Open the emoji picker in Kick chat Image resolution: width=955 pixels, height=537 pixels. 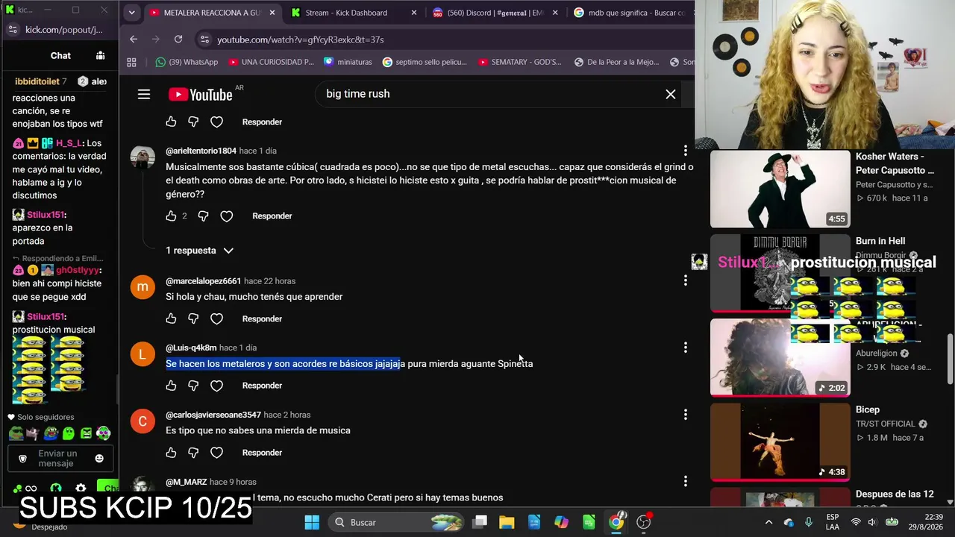tap(99, 458)
